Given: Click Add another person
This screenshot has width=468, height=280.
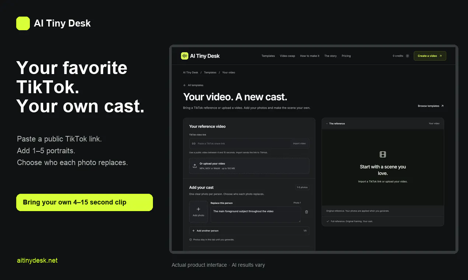Looking at the screenshot, I should pos(249,231).
